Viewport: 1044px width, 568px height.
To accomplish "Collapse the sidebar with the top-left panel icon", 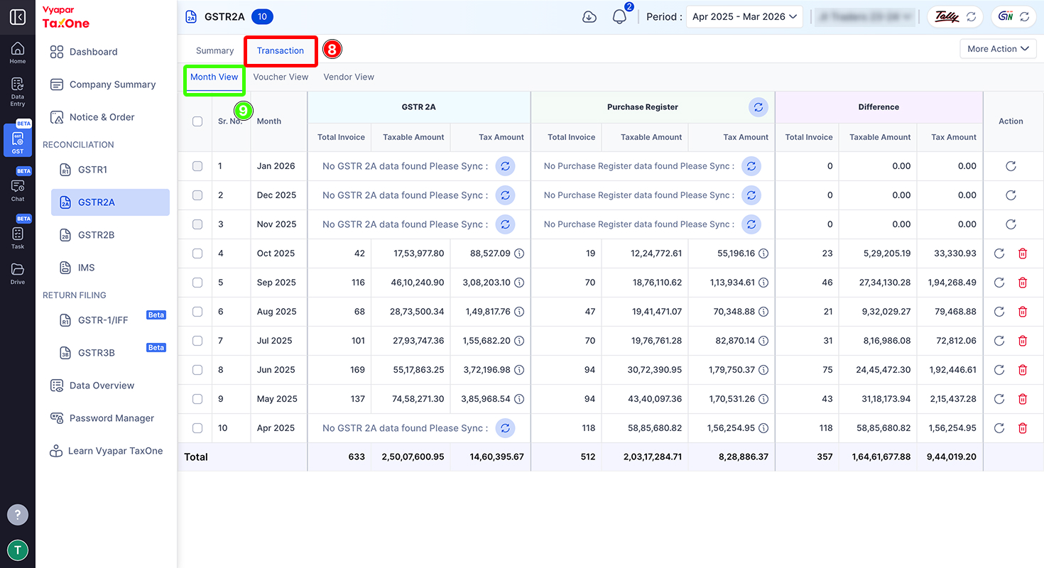I will click(x=18, y=17).
